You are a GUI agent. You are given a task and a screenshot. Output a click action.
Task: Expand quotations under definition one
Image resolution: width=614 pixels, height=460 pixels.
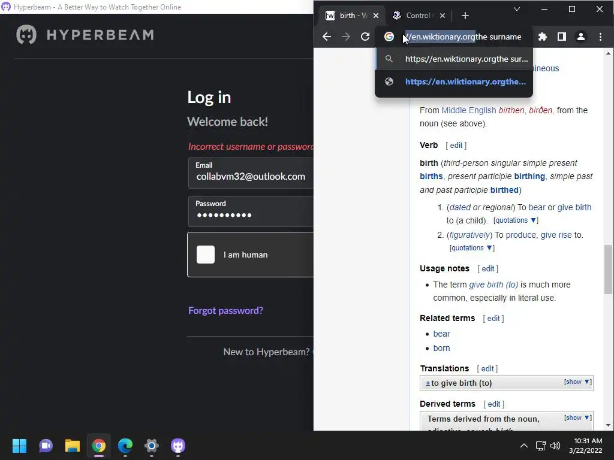516,220
